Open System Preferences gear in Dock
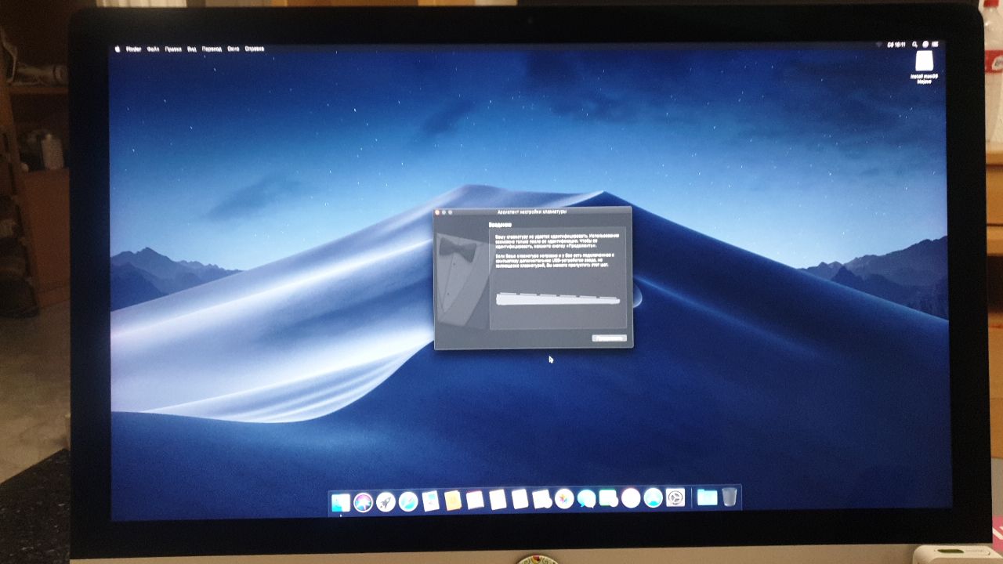 click(x=675, y=497)
